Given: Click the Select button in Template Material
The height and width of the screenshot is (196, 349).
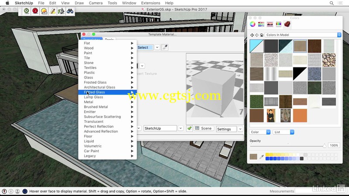Looking at the screenshot, I should click(x=145, y=47).
